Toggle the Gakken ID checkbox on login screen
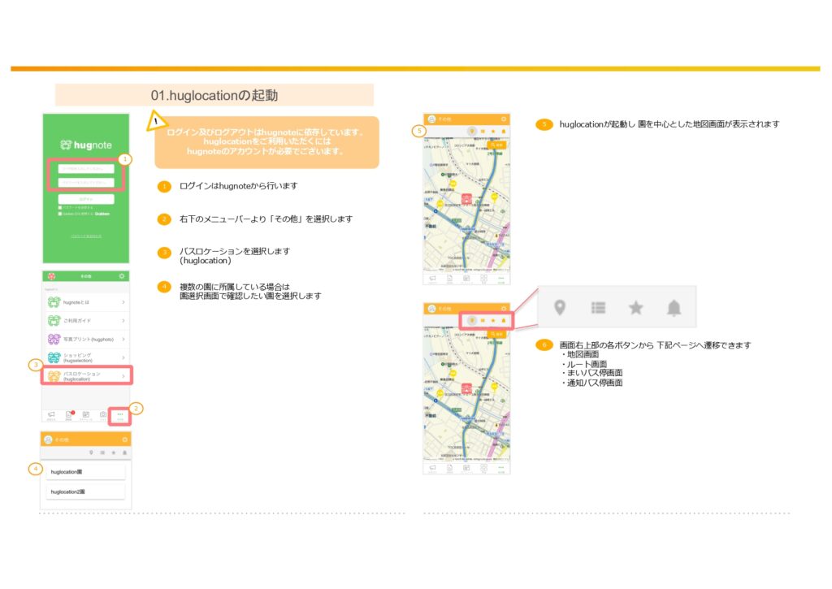The image size is (832, 589). pyautogui.click(x=59, y=214)
